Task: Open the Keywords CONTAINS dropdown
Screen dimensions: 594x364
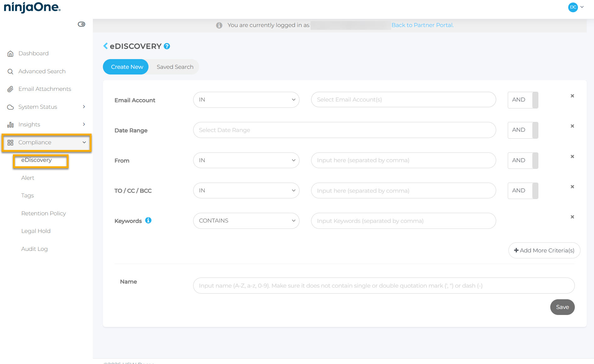Action: pos(246,221)
